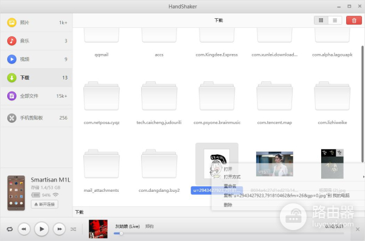This screenshot has height=241, width=365.
Task: Expand the 打开方式 submenu arrow
Action: 364,177
